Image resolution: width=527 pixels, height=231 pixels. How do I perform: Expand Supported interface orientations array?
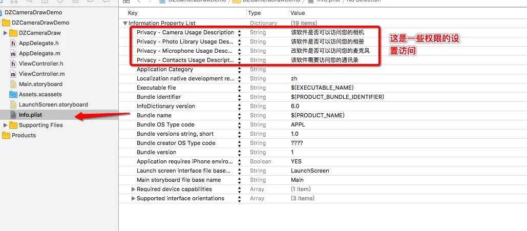tap(134, 198)
